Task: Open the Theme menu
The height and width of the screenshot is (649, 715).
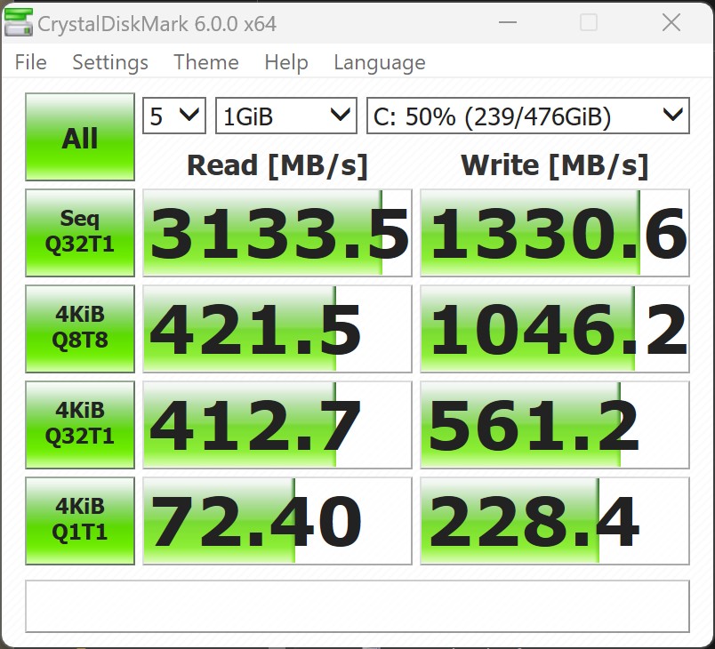Action: [x=206, y=62]
